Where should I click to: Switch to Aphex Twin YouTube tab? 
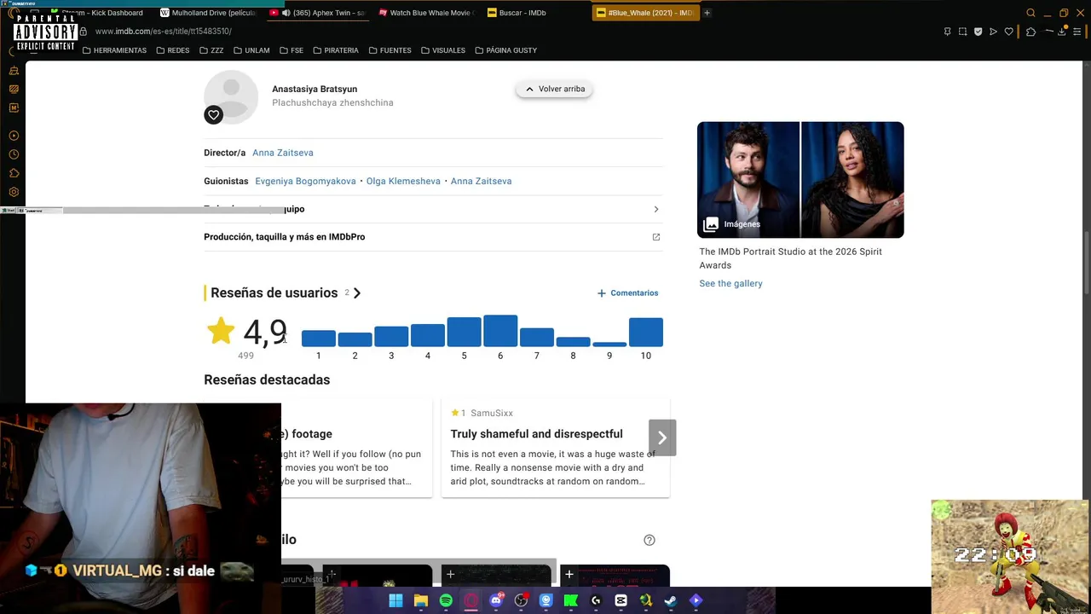pyautogui.click(x=317, y=13)
